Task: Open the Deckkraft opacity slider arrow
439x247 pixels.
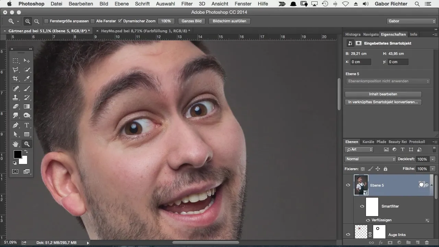Action: pos(432,159)
